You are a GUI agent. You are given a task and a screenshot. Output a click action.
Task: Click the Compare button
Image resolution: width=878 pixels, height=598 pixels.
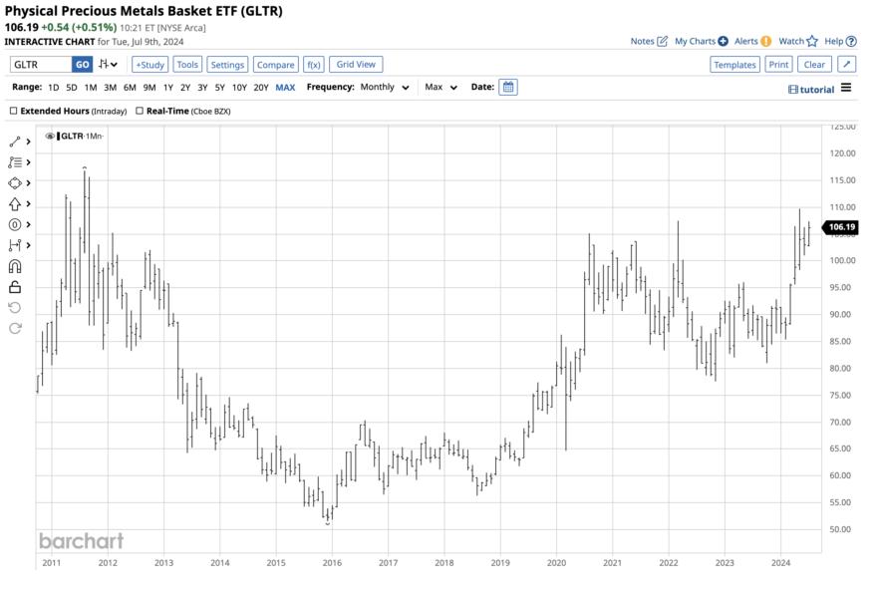tap(275, 65)
